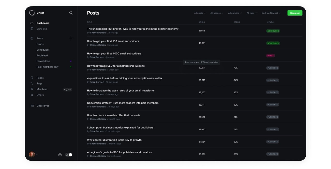Viewport: 331px width, 169px height.
Task: Click the Members people icon
Action: [x=32, y=89]
